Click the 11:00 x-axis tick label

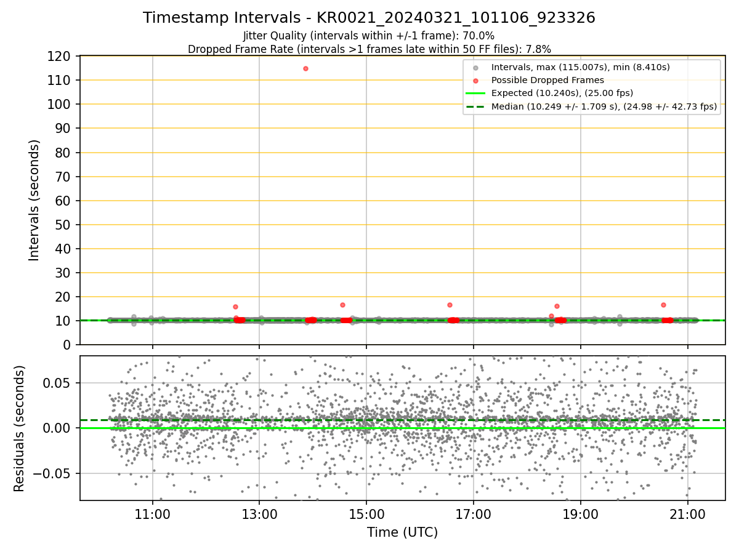[x=153, y=514]
